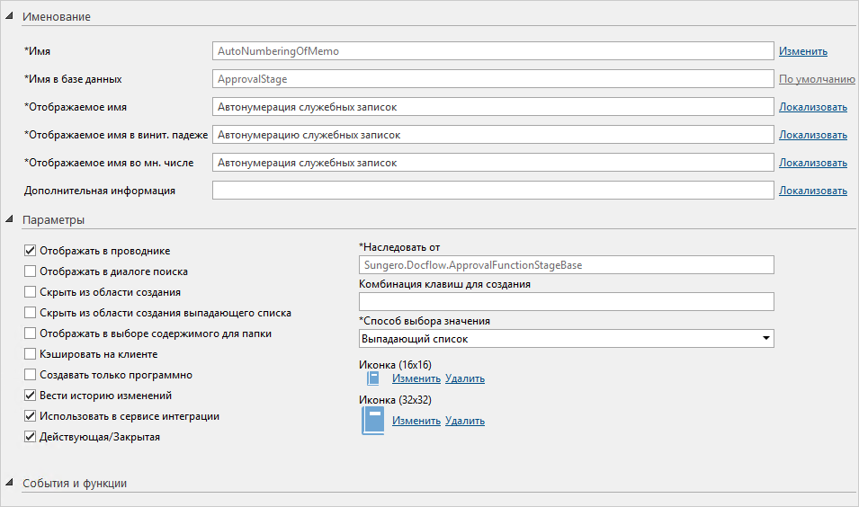
Task: Expand the События и функции section
Action: point(10,484)
